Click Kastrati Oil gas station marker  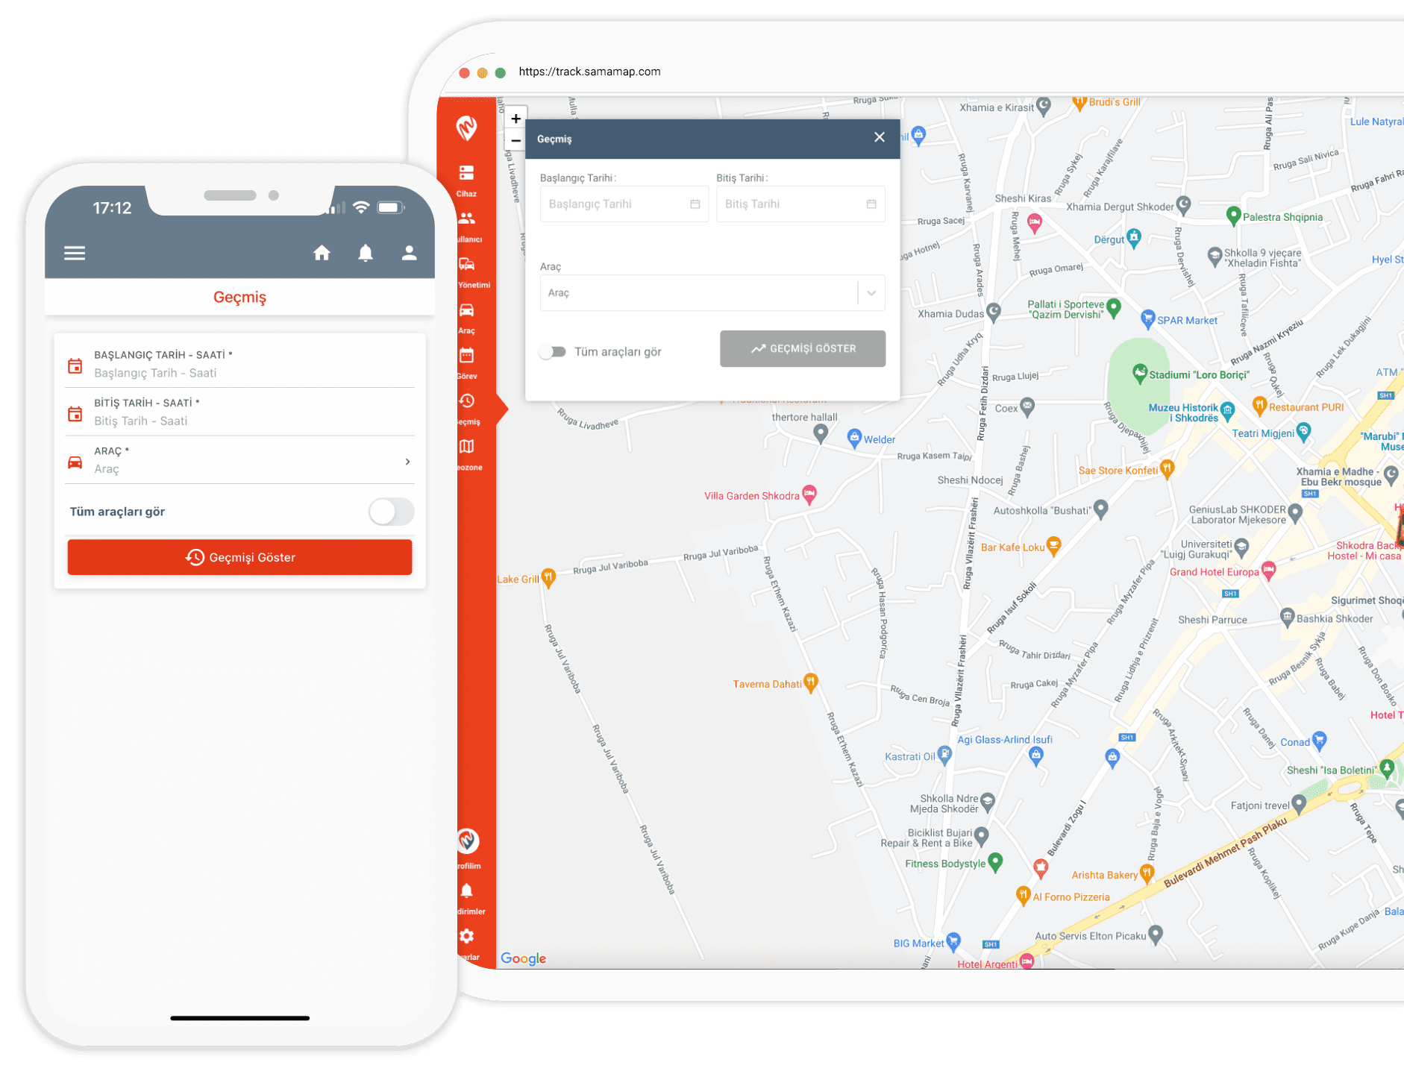pyautogui.click(x=944, y=755)
